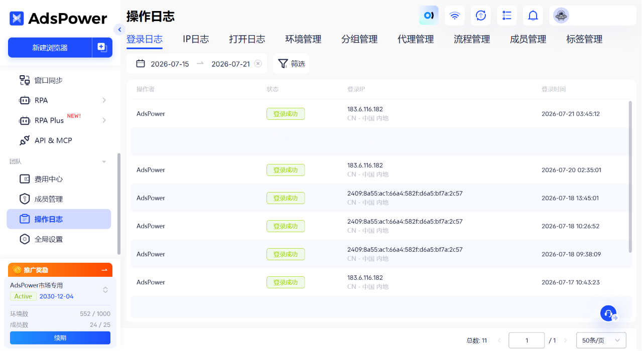Viewport: 642px width, 351px height.
Task: Open the blue extension icon in header
Action: point(429,16)
